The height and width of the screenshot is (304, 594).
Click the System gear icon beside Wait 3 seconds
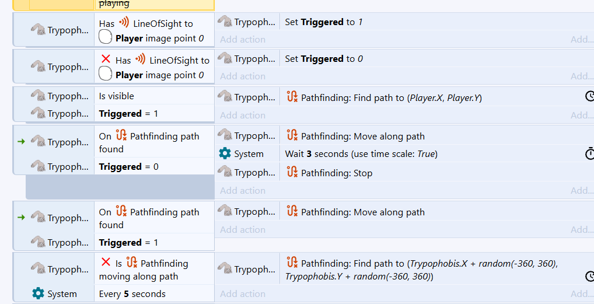click(x=225, y=153)
